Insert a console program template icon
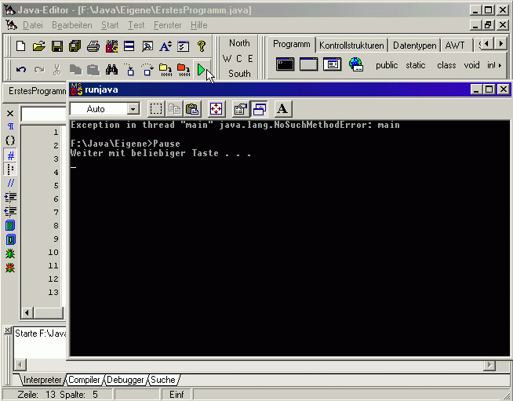Image resolution: width=513 pixels, height=401 pixels. coord(285,65)
